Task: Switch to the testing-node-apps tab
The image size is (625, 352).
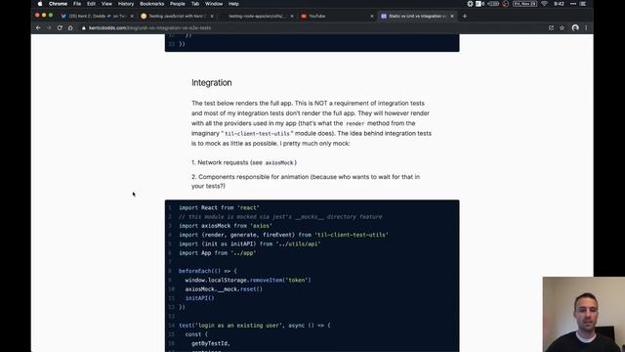Action: point(257,16)
